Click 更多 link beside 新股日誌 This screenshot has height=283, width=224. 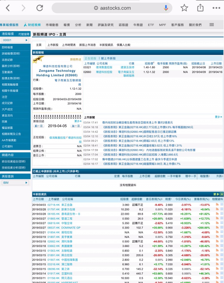click(78, 121)
